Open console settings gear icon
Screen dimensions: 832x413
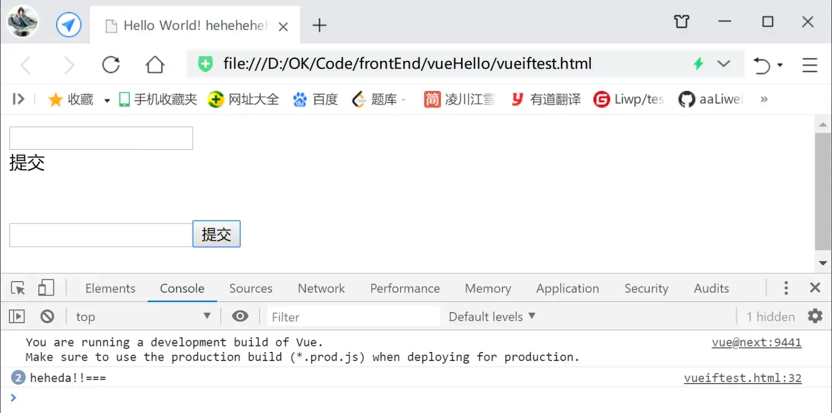[x=815, y=316]
